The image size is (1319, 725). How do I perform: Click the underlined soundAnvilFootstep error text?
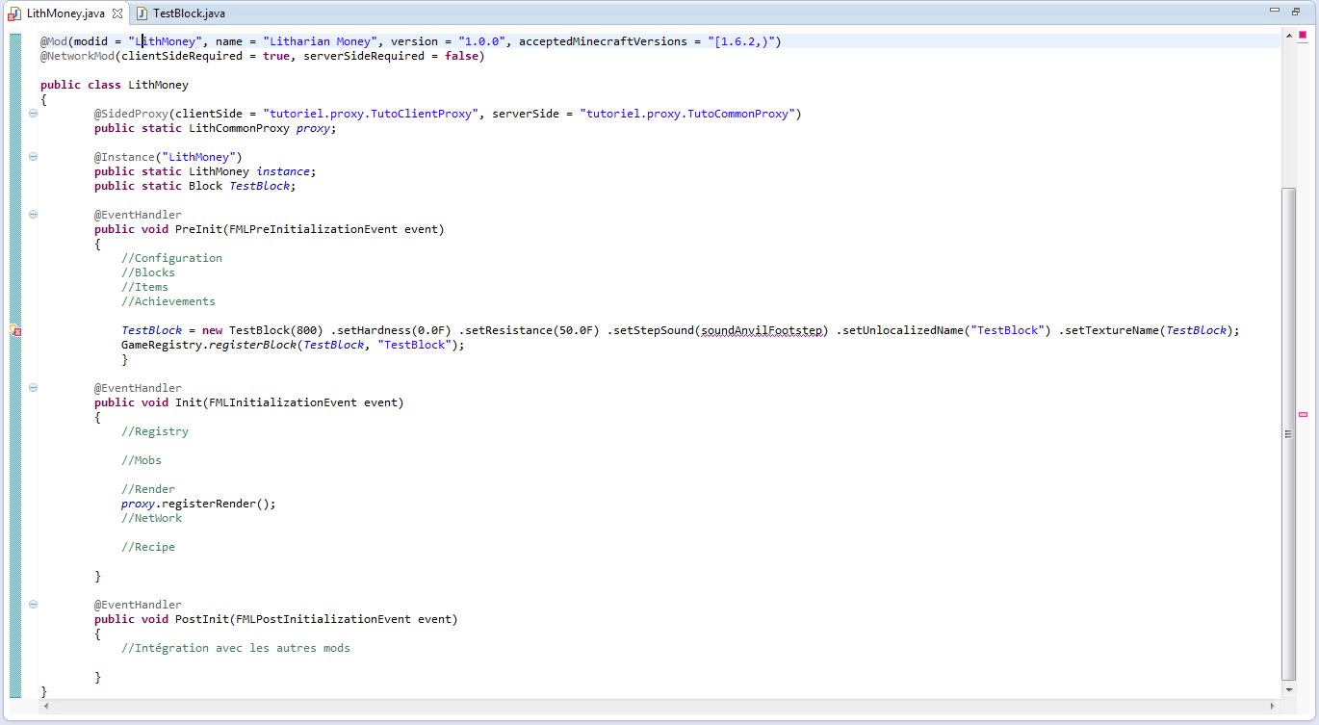point(763,330)
